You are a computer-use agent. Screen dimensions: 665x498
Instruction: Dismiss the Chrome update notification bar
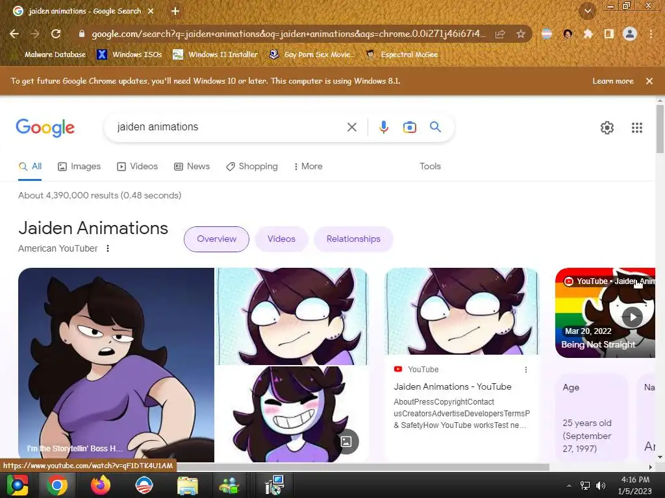click(x=649, y=81)
